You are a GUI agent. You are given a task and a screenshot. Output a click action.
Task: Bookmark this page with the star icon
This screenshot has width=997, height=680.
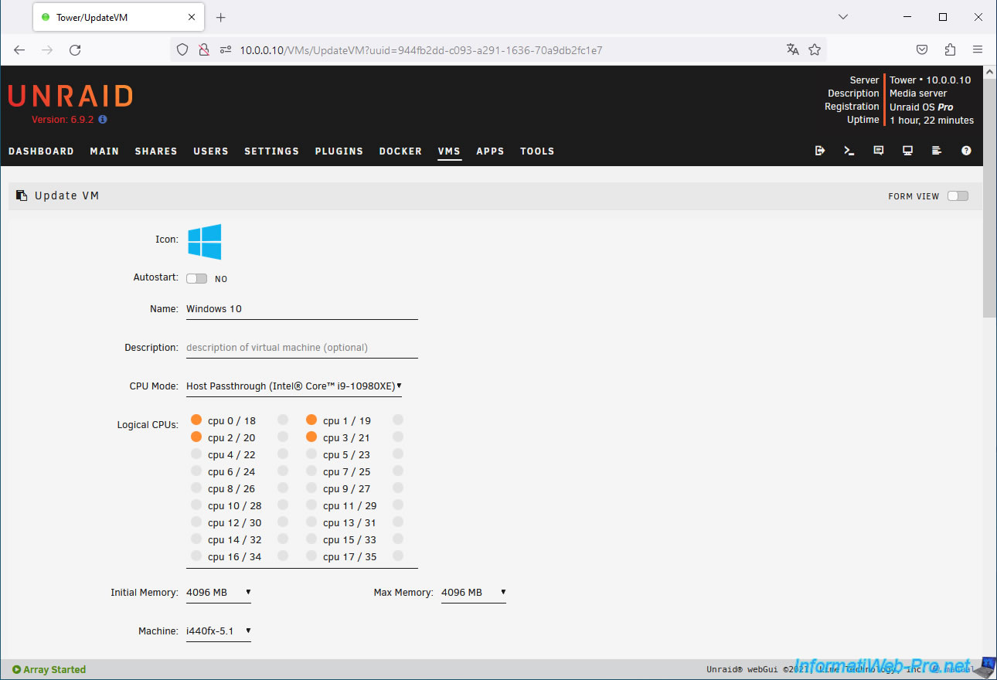point(815,49)
